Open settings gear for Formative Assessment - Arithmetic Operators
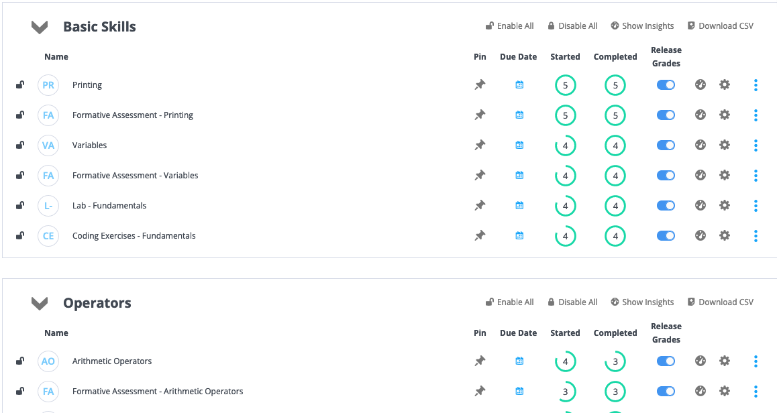The width and height of the screenshot is (777, 413). coord(725,392)
